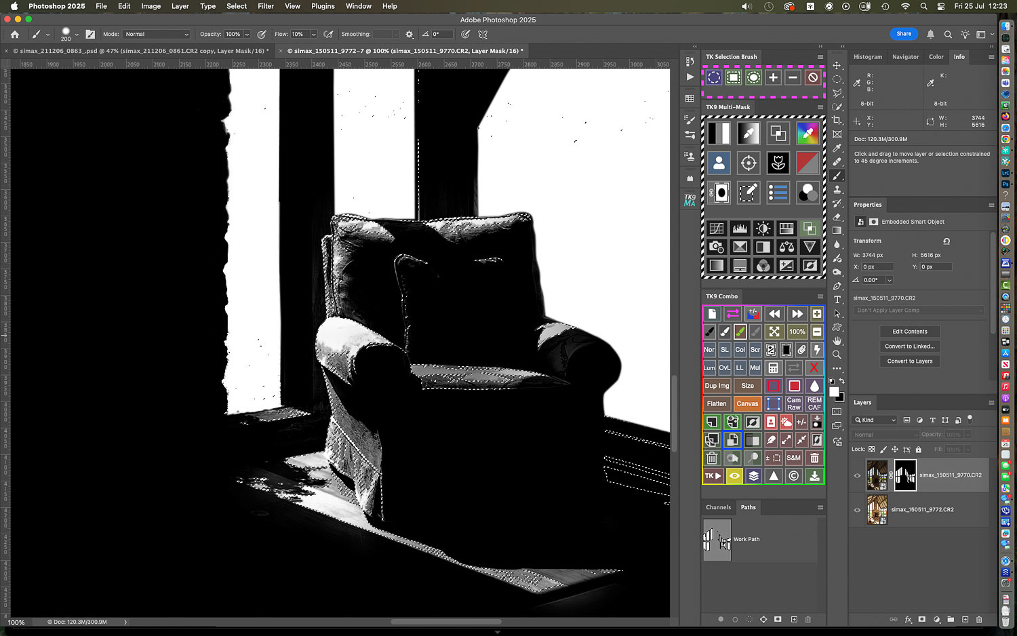Toggle the TK9 Combo yellow eye visibility button
The height and width of the screenshot is (636, 1017).
(734, 476)
